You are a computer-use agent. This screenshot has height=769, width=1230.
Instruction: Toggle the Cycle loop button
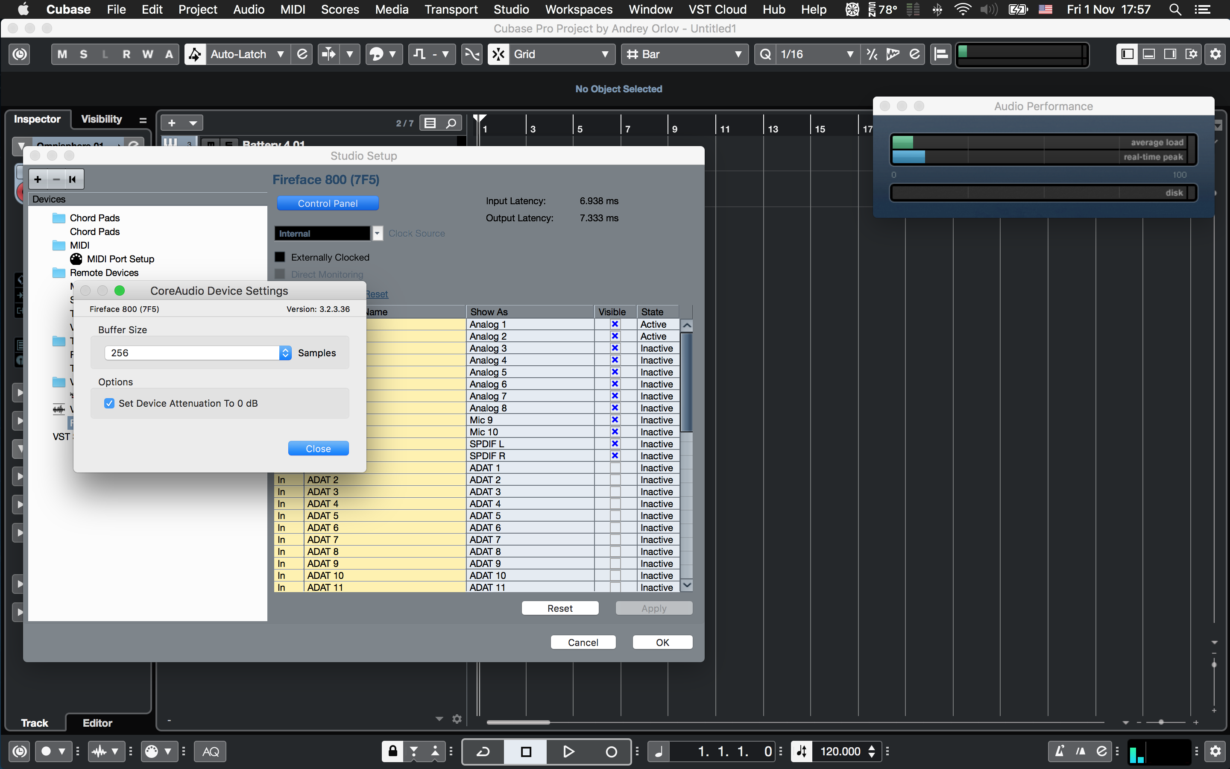click(483, 751)
